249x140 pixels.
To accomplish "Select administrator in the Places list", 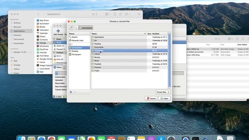I will pos(79,48).
